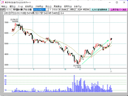Image resolution: width=128 pixels, height=96 pixels.
Task: Click month label 9 on the time axis
Action: 50,70
